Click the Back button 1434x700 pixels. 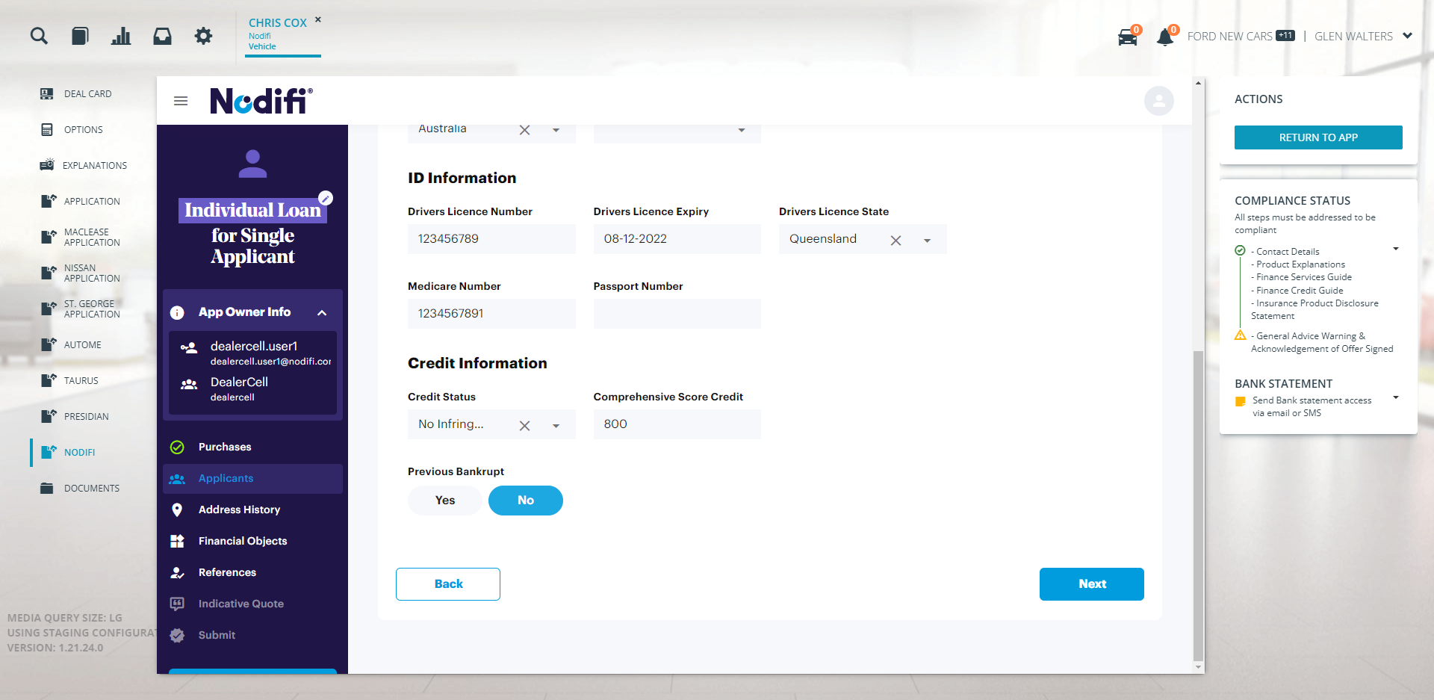448,584
